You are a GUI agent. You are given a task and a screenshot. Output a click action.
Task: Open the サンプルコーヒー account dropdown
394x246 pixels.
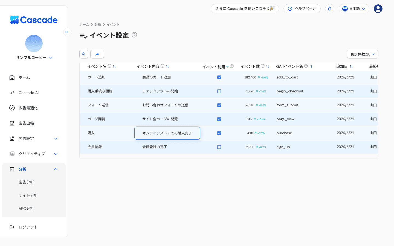pos(34,58)
